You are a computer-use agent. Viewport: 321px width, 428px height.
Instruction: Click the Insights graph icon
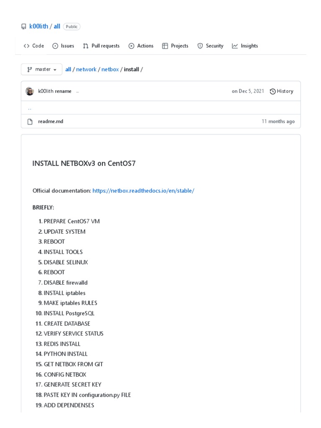(235, 46)
